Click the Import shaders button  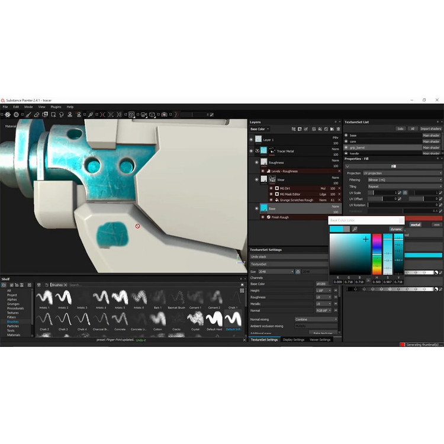(x=430, y=128)
